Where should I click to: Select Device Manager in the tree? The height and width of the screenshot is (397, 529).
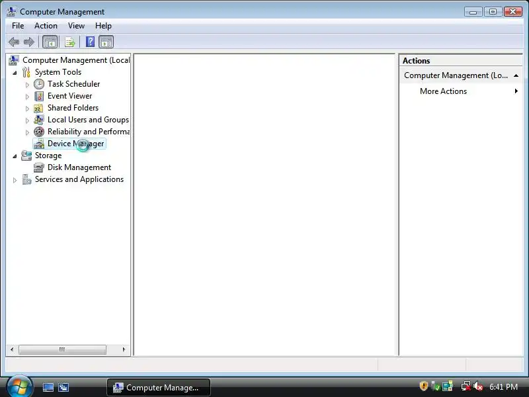click(x=75, y=144)
